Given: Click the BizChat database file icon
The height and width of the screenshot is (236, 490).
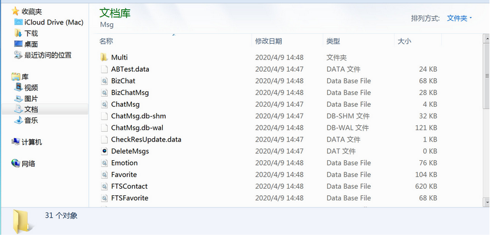Looking at the screenshot, I should click(104, 81).
